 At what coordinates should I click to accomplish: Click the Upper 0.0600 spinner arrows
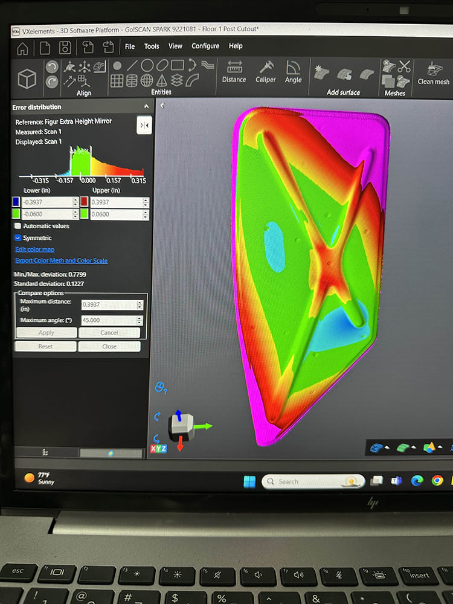click(145, 214)
